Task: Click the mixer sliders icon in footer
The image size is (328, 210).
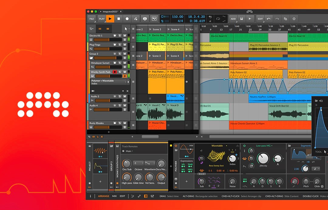Action: pyautogui.click(x=152, y=196)
